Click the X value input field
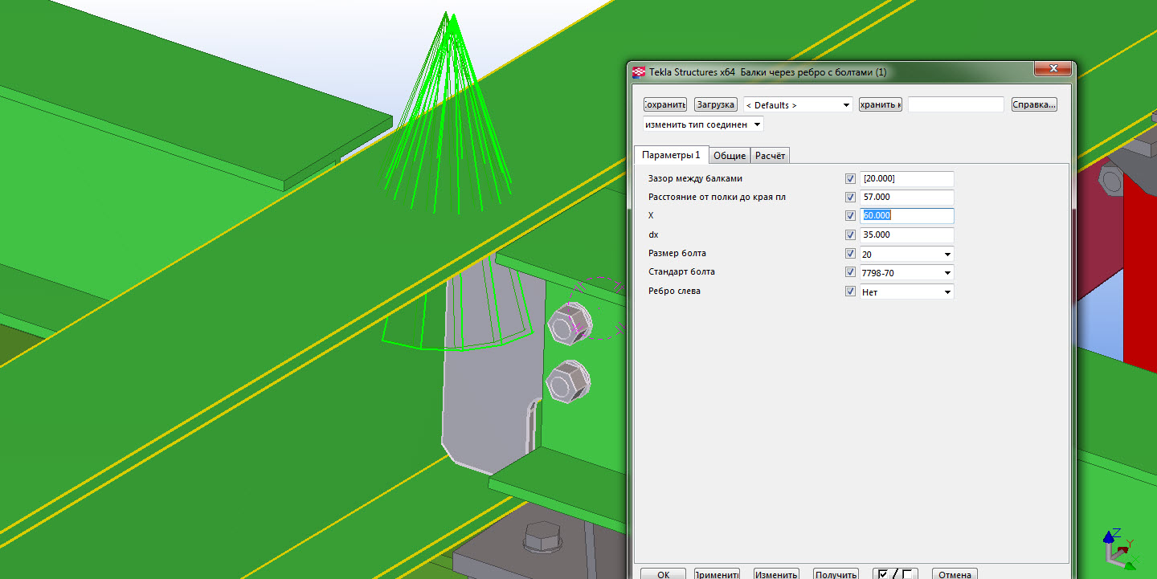 pyautogui.click(x=906, y=215)
